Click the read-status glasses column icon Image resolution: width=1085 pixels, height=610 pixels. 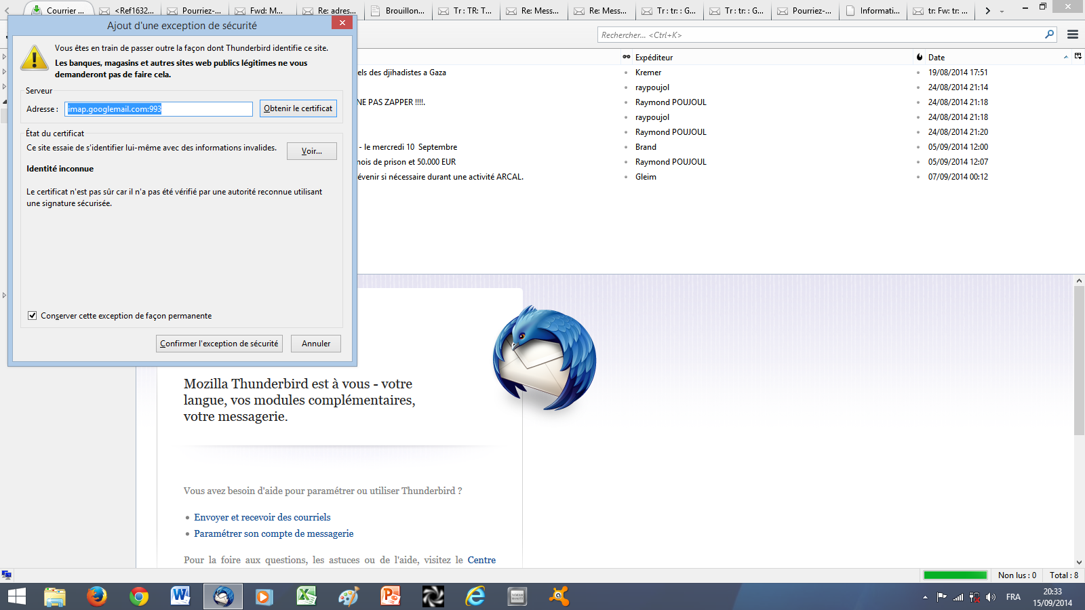(626, 57)
